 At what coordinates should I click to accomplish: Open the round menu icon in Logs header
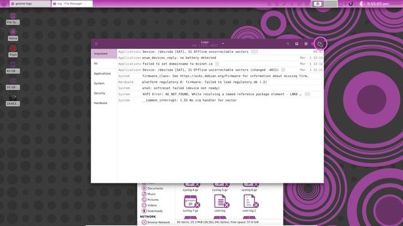[306, 44]
